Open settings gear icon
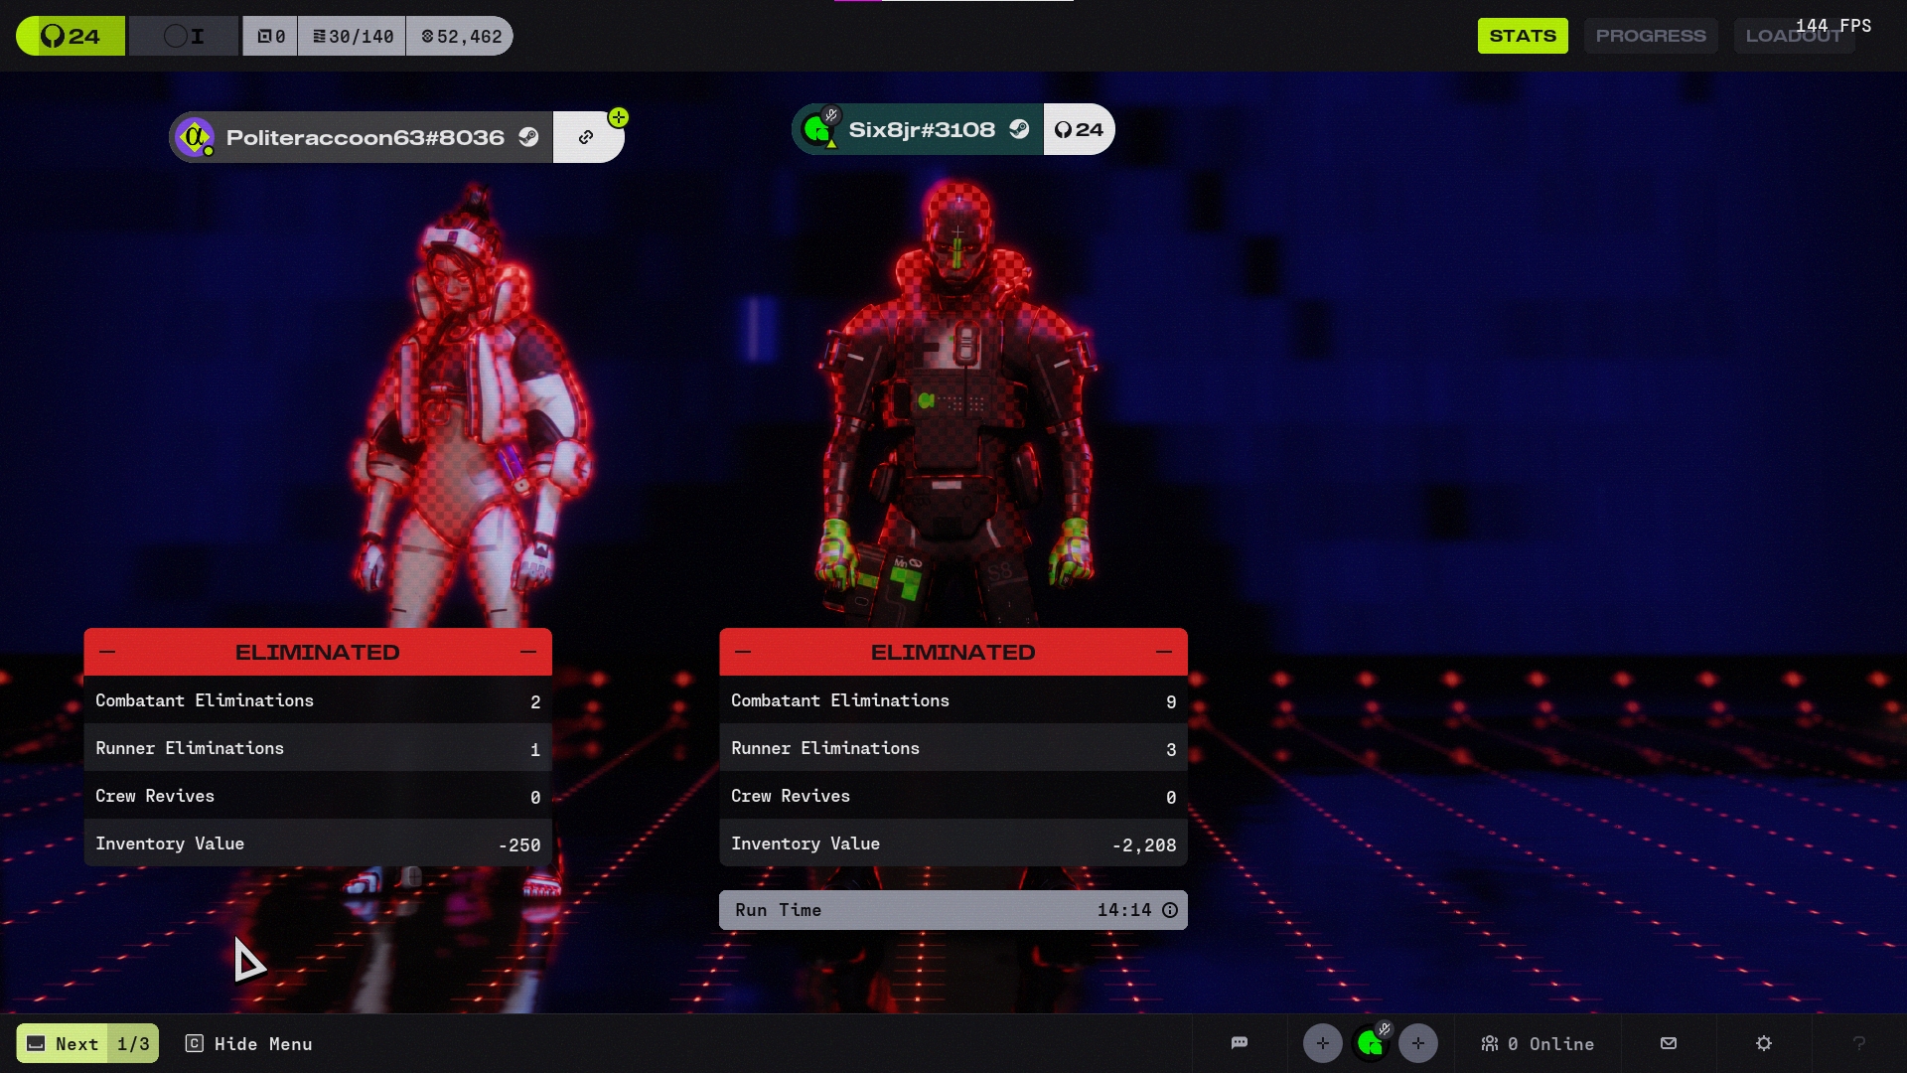The height and width of the screenshot is (1073, 1907). (x=1764, y=1043)
